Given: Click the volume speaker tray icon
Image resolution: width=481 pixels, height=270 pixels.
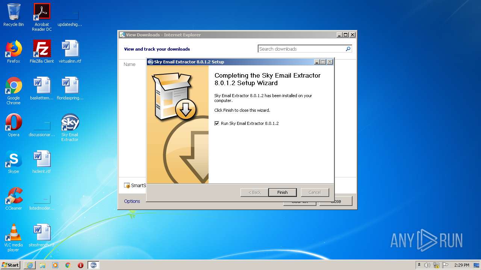Looking at the screenshot, I should pyautogui.click(x=427, y=265).
